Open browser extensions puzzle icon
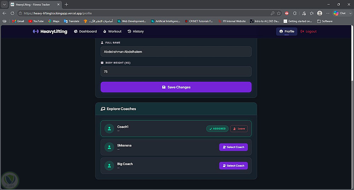 point(295,13)
